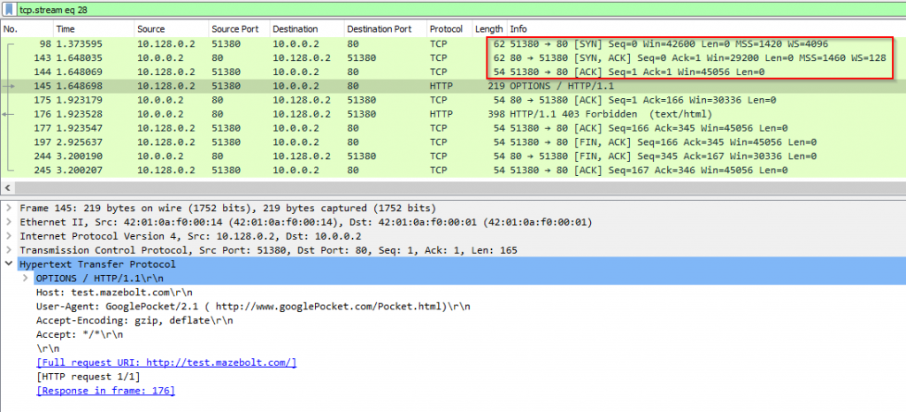Viewport: 906px width, 412px height.
Task: Expand the Transmission Control Protocol section
Action: click(8, 250)
